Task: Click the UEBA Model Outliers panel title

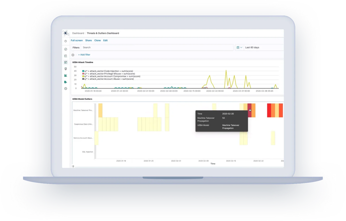Action: point(82,99)
